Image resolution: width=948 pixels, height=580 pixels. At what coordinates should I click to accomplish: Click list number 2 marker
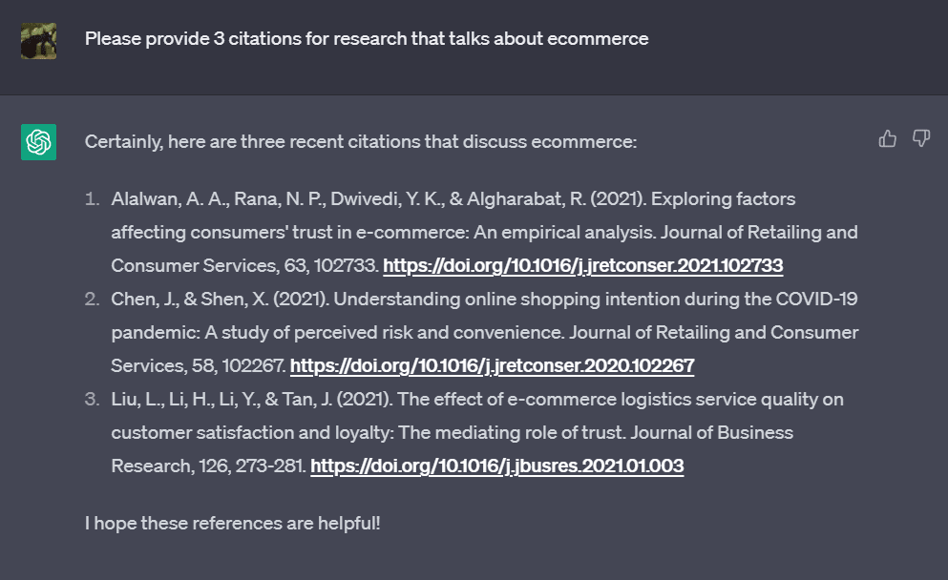tap(92, 300)
